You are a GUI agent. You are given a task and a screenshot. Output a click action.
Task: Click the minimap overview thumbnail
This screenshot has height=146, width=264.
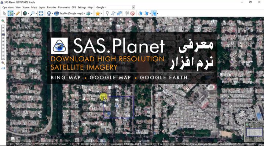[x=254, y=132]
